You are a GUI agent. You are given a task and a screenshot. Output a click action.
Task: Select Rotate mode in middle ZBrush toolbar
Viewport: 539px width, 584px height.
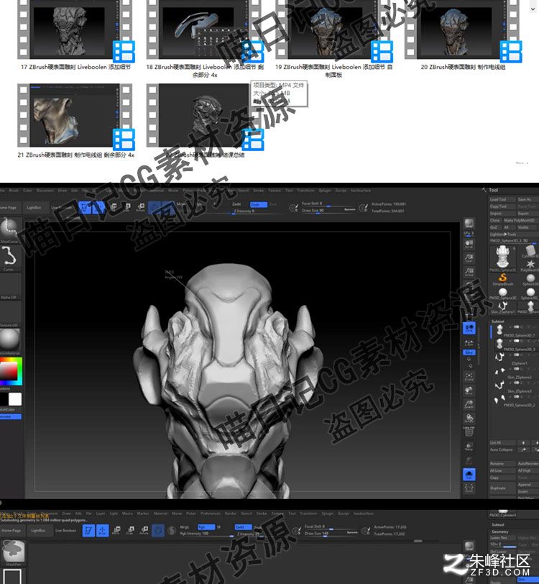[141, 207]
